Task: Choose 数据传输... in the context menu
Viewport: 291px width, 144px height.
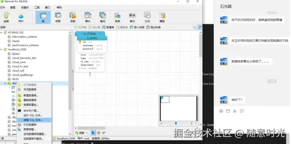Action: pyautogui.click(x=34, y=129)
